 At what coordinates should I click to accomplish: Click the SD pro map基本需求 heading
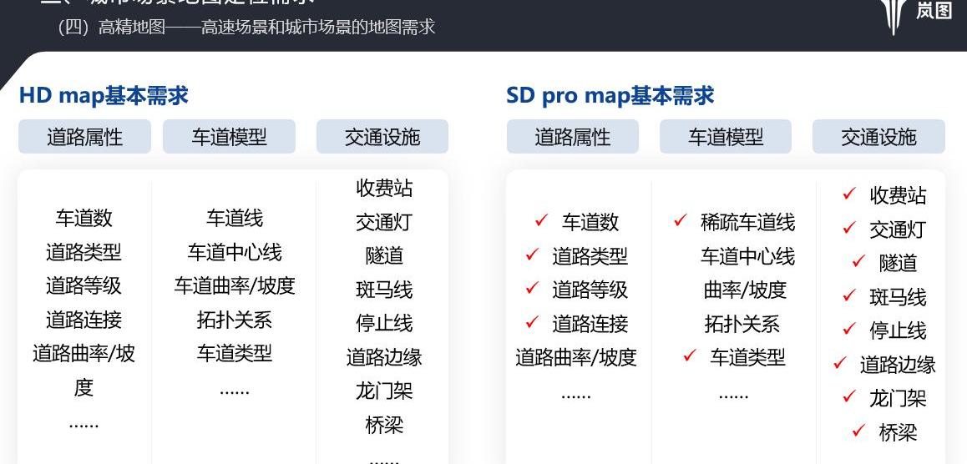[x=610, y=96]
